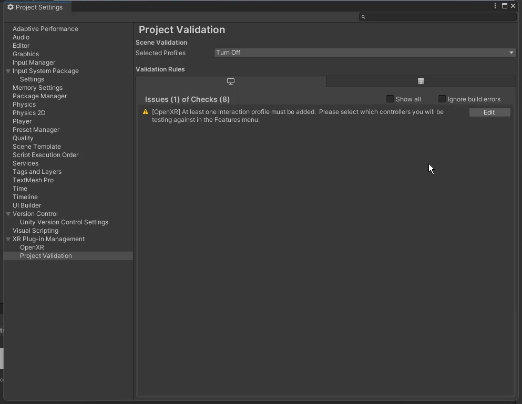
Task: Click the Edit button for OpenXR issue
Action: (489, 112)
